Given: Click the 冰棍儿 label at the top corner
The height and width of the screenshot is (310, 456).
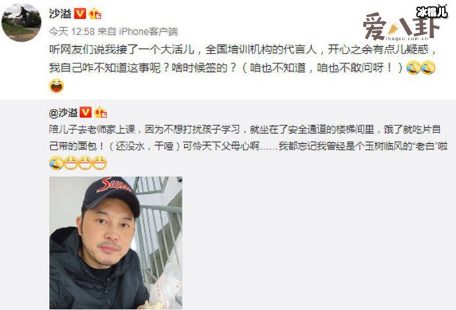Looking at the screenshot, I should (x=432, y=12).
